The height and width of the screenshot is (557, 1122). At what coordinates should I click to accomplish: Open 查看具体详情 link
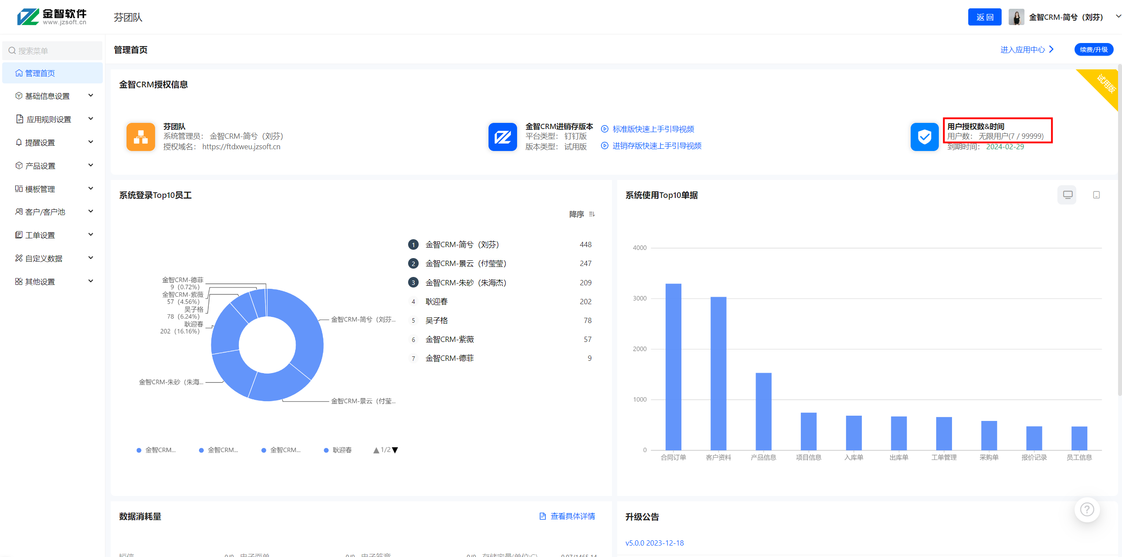[x=573, y=516]
